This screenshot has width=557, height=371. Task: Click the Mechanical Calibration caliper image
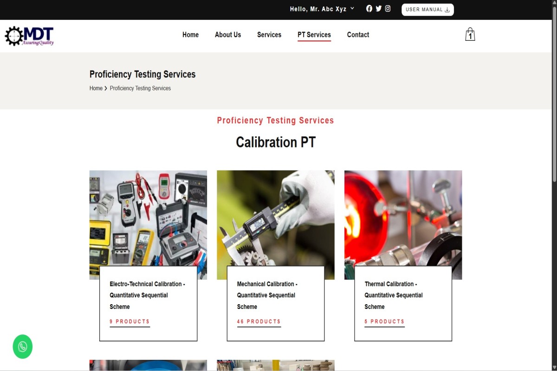click(x=276, y=218)
